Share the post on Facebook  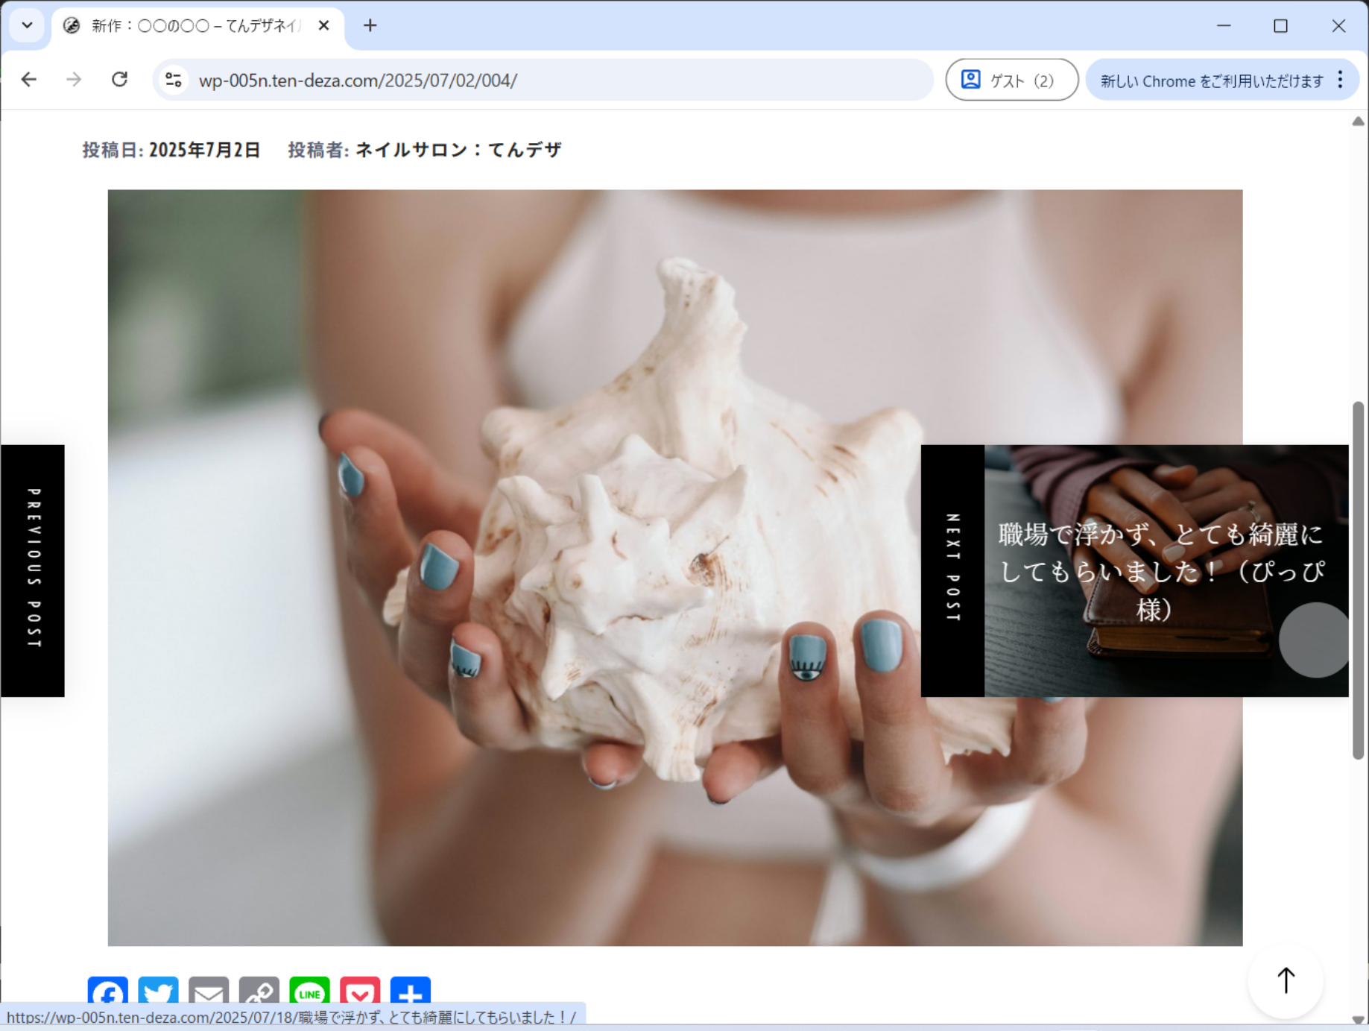[108, 993]
